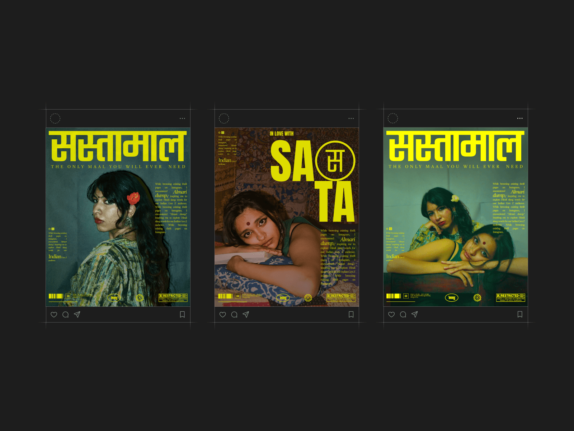The width and height of the screenshot is (574, 431).
Task: Like the first post with heart icon
Action: tap(54, 315)
